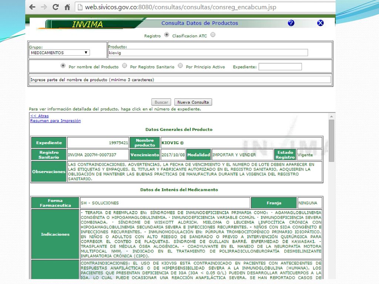Click the browser forward arrow

[x=44, y=7]
